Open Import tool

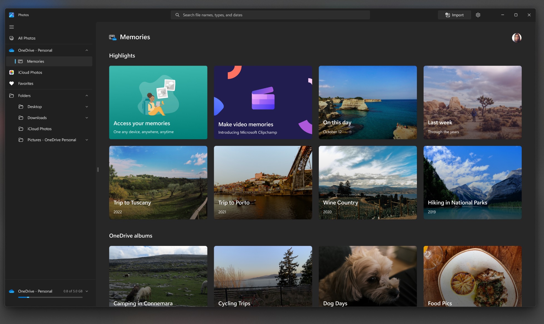[x=454, y=15]
